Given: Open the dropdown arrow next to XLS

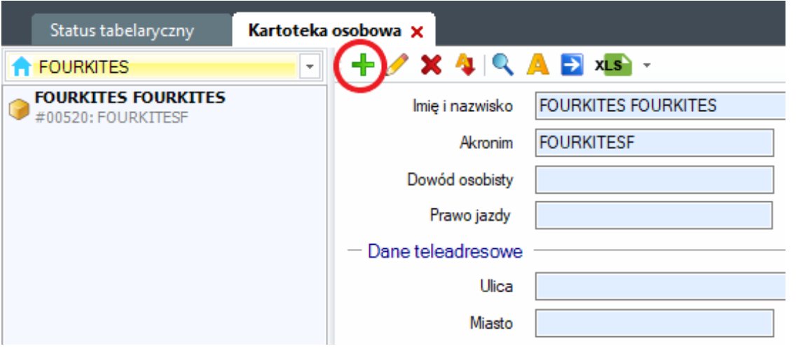Looking at the screenshot, I should click(x=646, y=66).
